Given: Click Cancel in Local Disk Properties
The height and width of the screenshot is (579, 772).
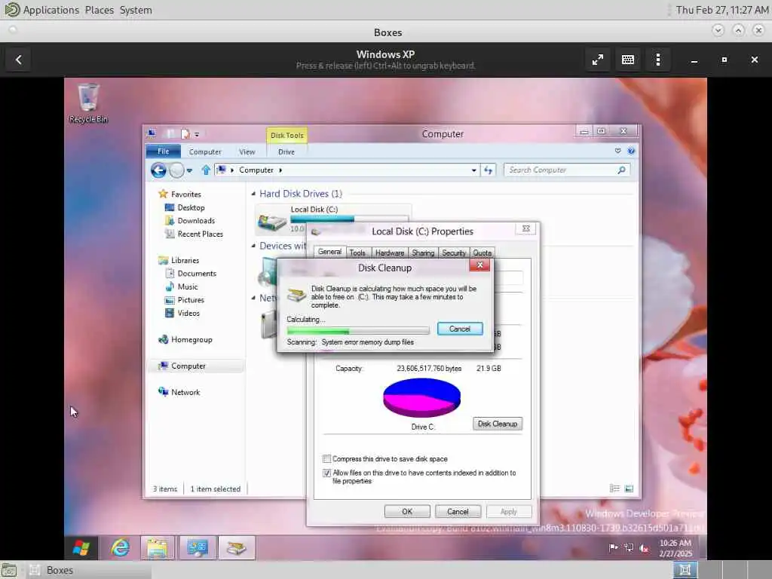Looking at the screenshot, I should click(x=458, y=512).
